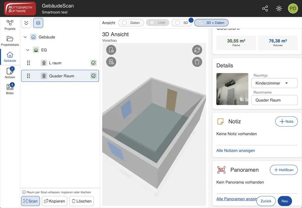Collapse the EG floor node
The image size is (302, 208).
click(28, 50)
